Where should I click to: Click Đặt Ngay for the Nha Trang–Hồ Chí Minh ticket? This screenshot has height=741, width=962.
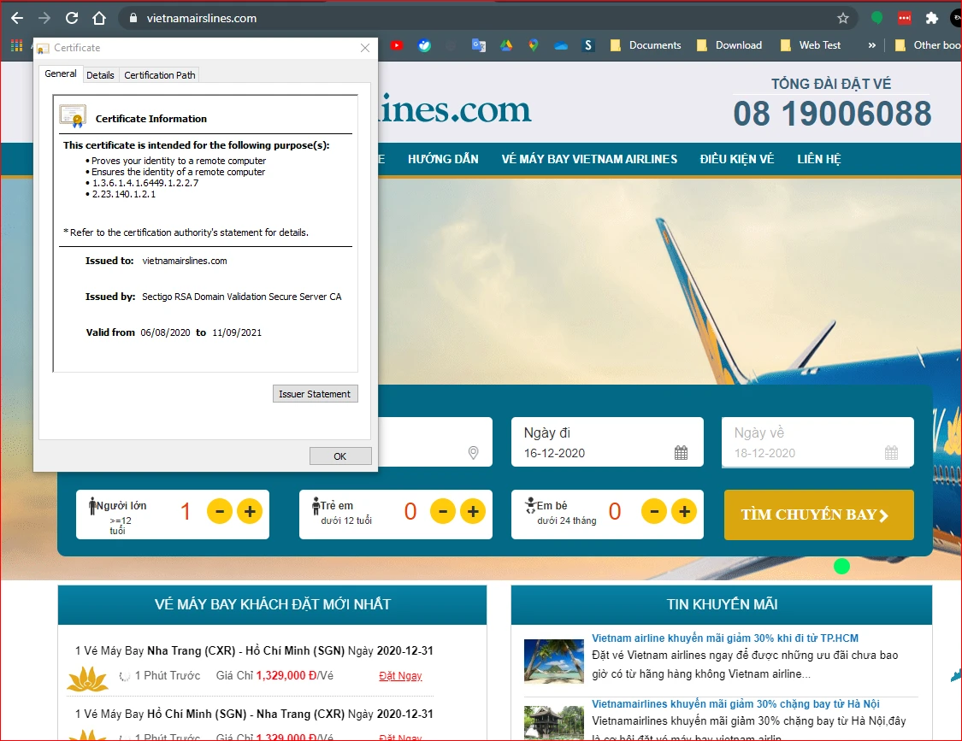pos(401,675)
